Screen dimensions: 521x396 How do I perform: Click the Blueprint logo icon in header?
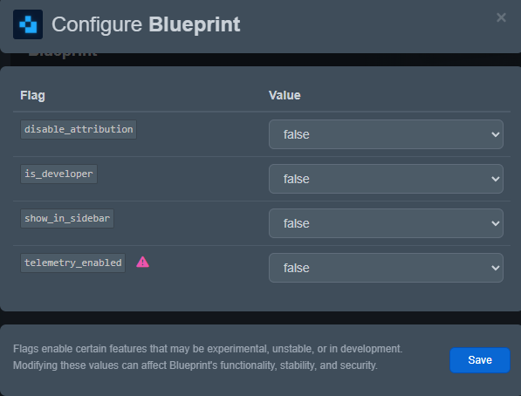pyautogui.click(x=28, y=24)
